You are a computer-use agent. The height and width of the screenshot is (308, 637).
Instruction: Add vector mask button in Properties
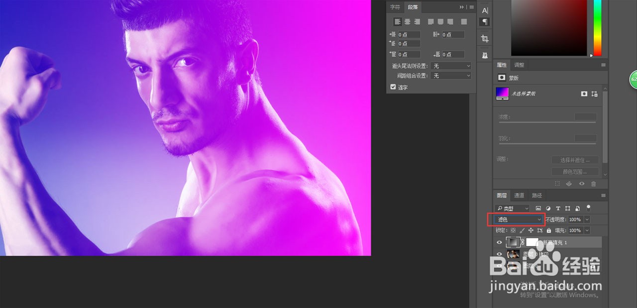click(x=594, y=94)
